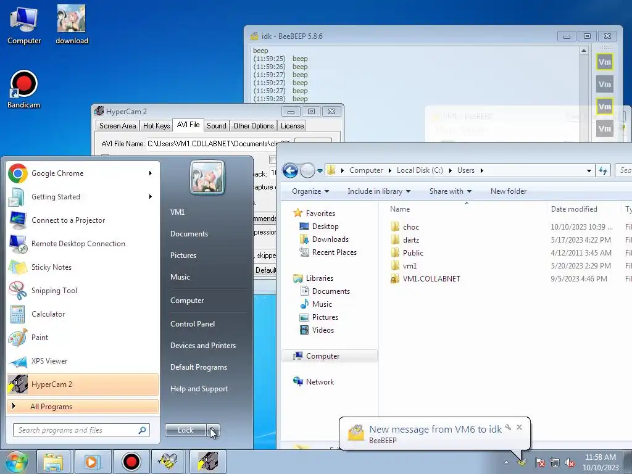Close the BeeBEEP notification balloon

coord(520,427)
